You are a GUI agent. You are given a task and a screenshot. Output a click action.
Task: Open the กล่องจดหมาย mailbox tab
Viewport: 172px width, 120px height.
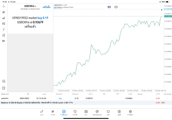[x=97, y=113]
